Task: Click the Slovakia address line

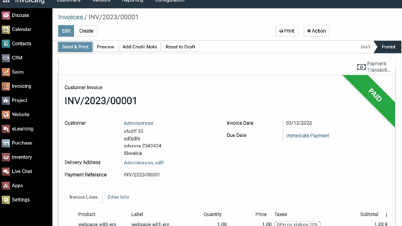Action: (133, 153)
